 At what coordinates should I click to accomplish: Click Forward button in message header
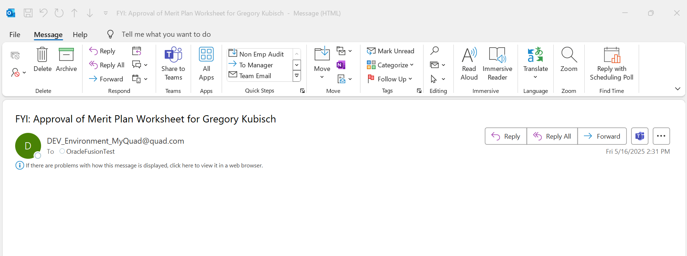tap(602, 136)
